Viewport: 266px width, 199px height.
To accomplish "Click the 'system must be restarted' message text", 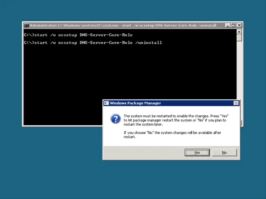I will (x=176, y=120).
